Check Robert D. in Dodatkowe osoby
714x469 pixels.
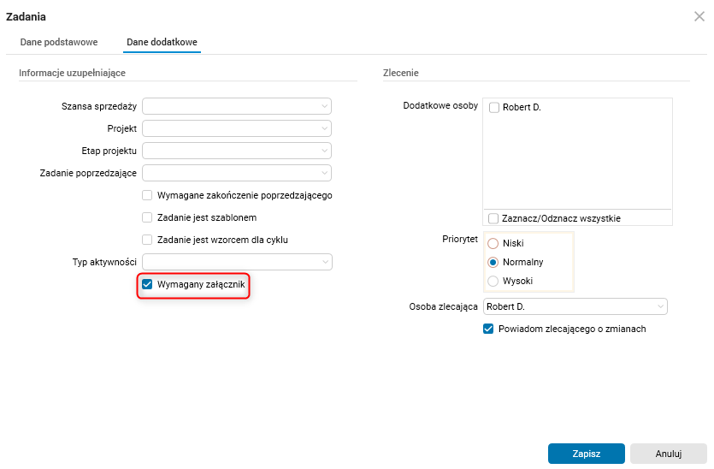click(494, 108)
